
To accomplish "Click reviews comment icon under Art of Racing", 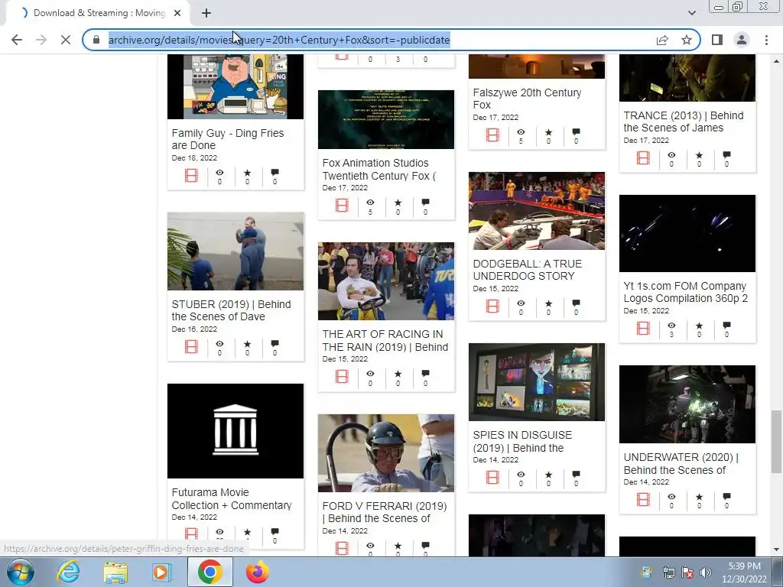I will point(425,373).
